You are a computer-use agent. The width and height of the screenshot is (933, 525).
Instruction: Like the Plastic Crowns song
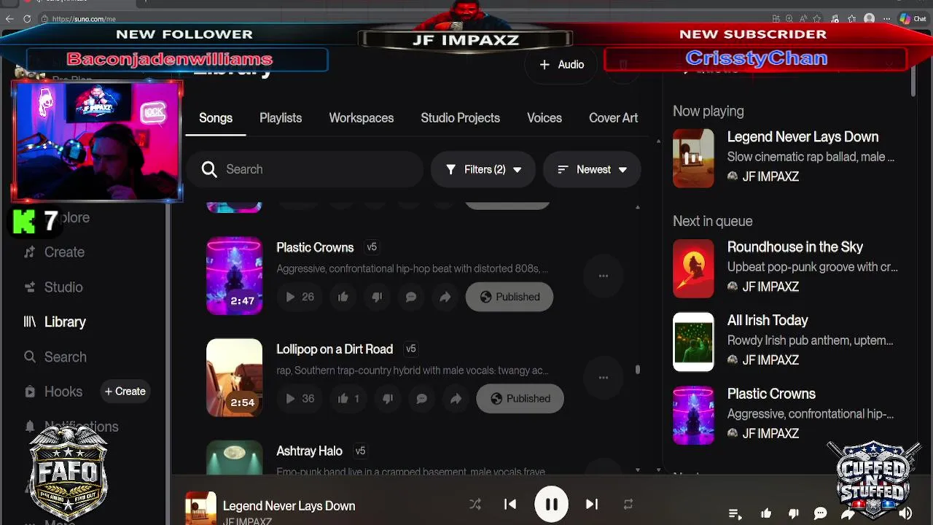point(343,297)
